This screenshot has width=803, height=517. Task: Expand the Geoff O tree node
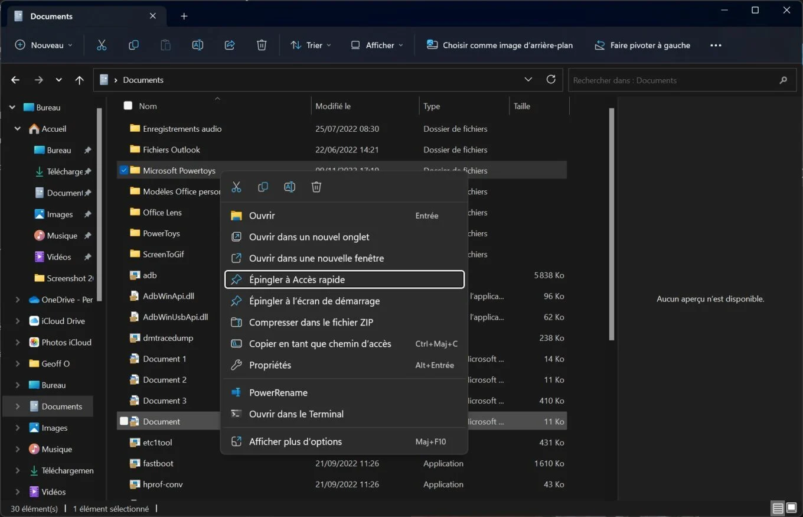18,363
